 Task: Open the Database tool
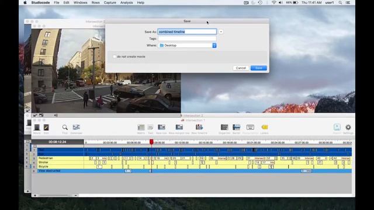pos(76,127)
